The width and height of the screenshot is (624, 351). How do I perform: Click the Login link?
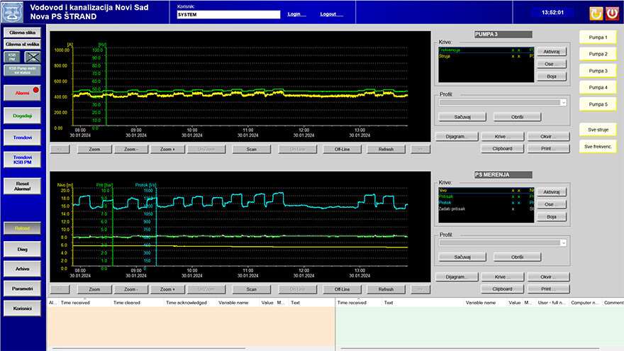[294, 14]
